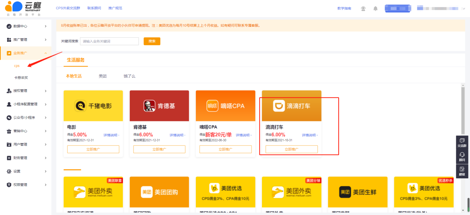Click the 千猪电影 logo on the 电影 card

point(80,106)
